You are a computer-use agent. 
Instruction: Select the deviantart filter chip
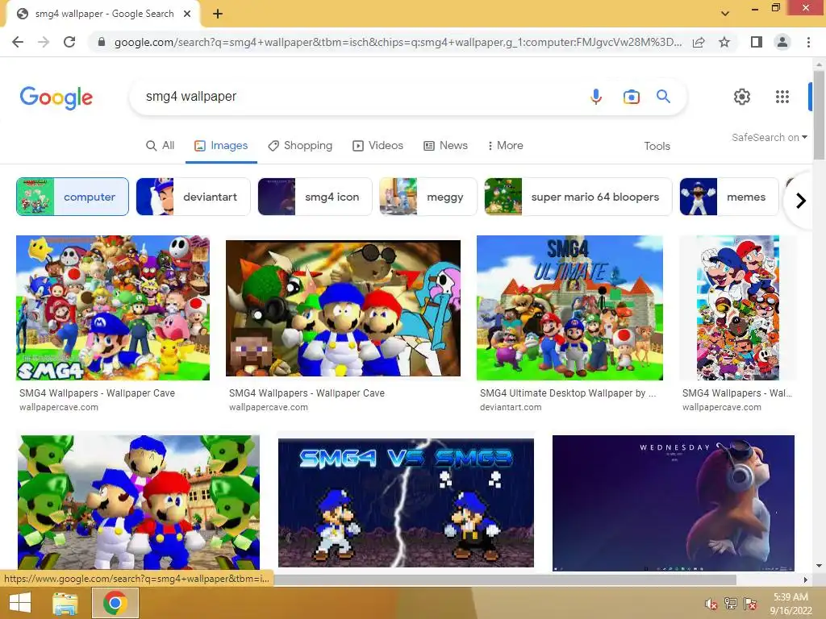(193, 197)
